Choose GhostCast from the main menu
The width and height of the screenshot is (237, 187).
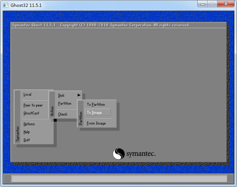(x=31, y=113)
